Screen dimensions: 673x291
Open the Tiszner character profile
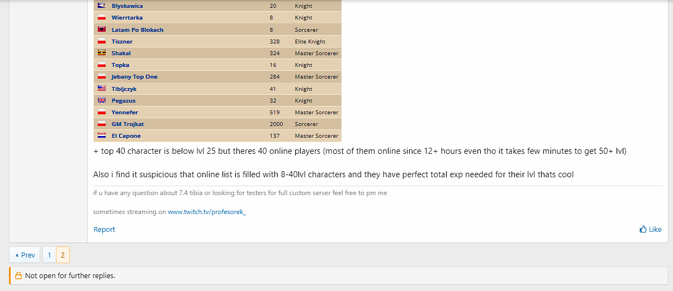(122, 41)
